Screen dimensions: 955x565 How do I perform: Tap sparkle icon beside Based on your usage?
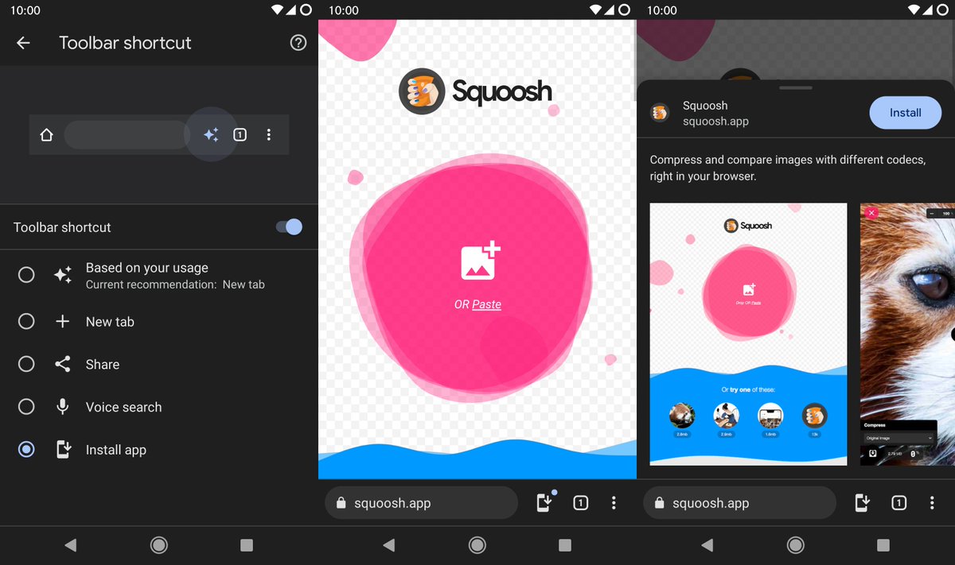click(x=63, y=275)
